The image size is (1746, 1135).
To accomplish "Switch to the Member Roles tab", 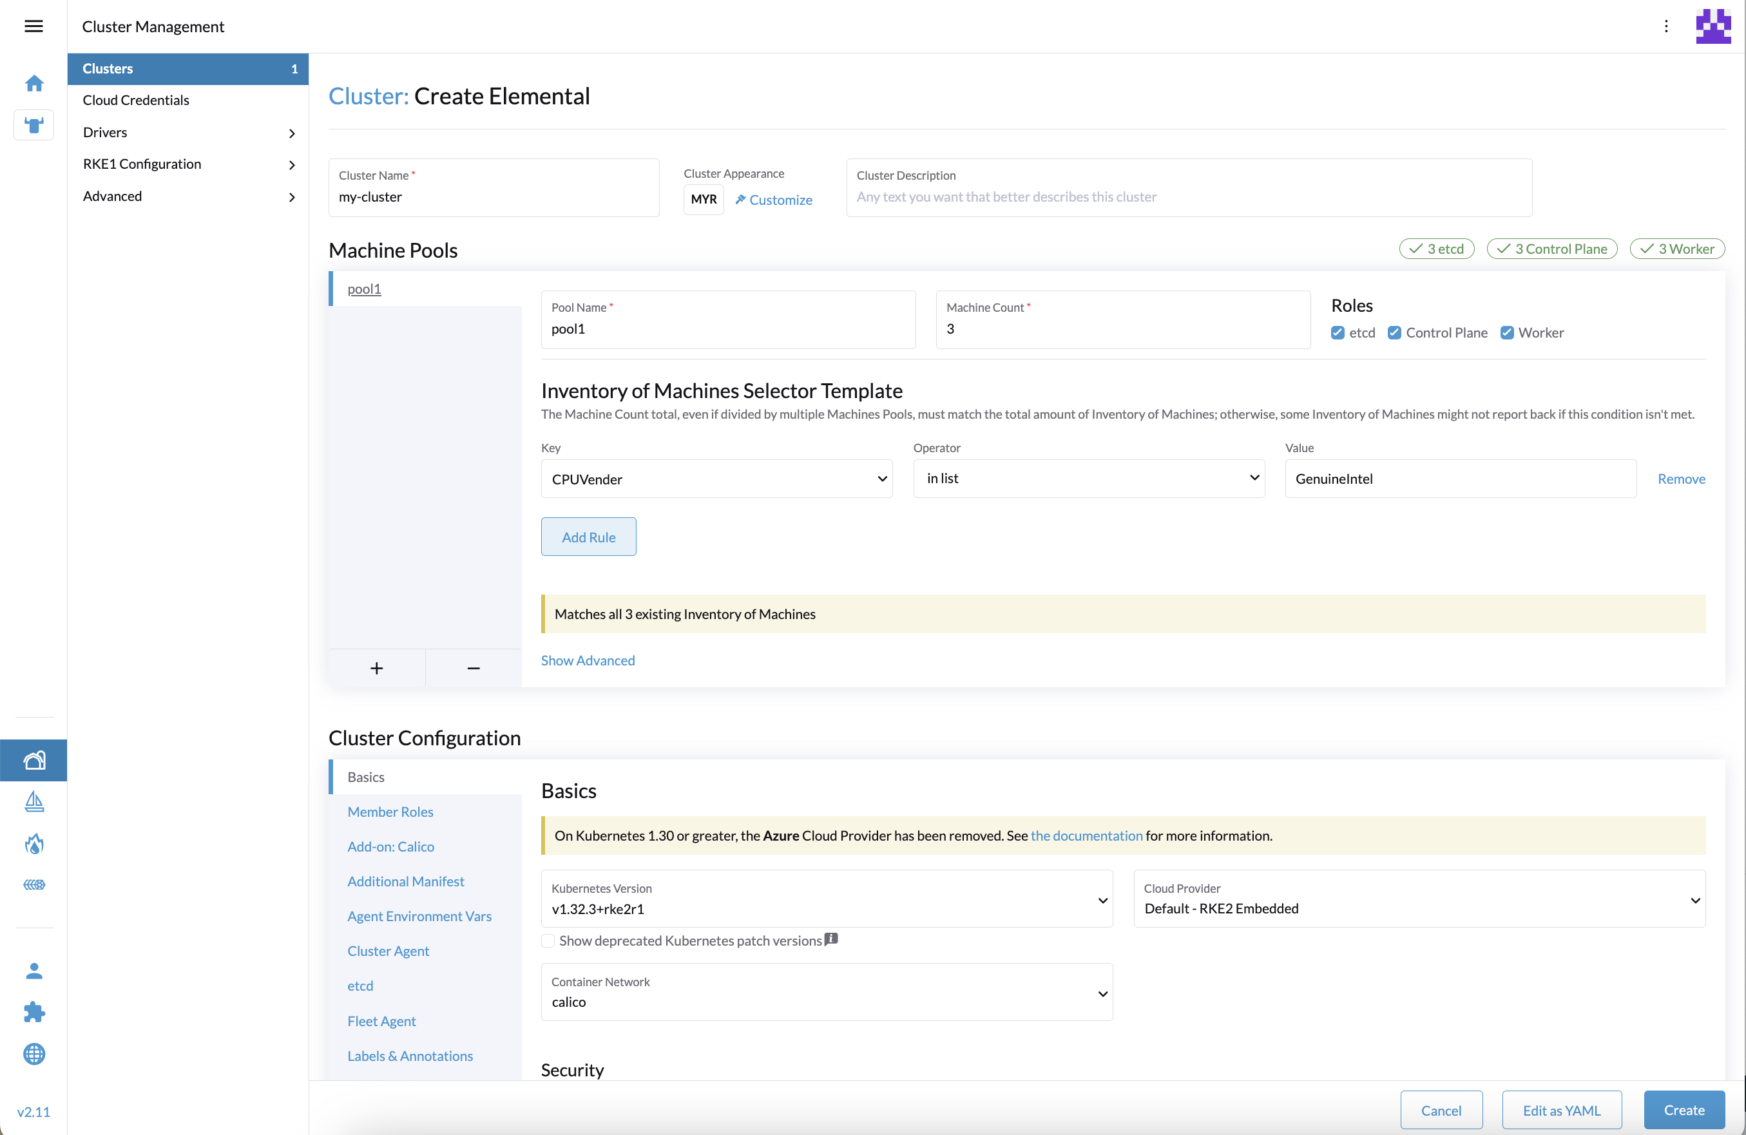I will (x=390, y=812).
